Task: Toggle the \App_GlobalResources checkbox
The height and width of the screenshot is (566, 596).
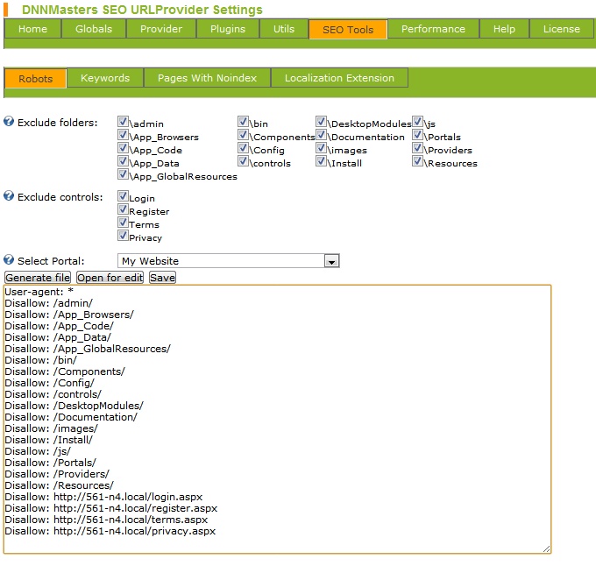Action: pyautogui.click(x=123, y=174)
